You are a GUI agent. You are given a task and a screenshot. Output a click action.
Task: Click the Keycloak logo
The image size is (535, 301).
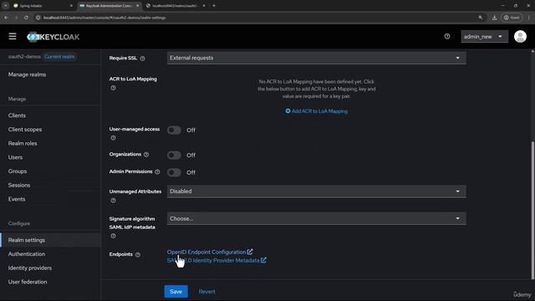[x=53, y=37]
